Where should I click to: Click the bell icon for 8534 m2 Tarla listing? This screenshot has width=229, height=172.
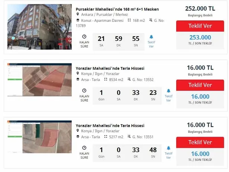point(168,91)
